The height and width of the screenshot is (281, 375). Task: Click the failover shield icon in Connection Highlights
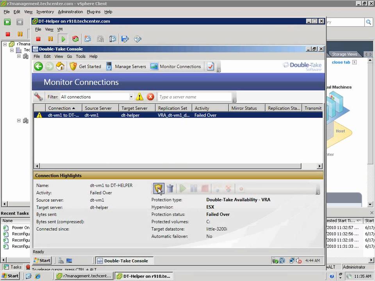pos(159,189)
